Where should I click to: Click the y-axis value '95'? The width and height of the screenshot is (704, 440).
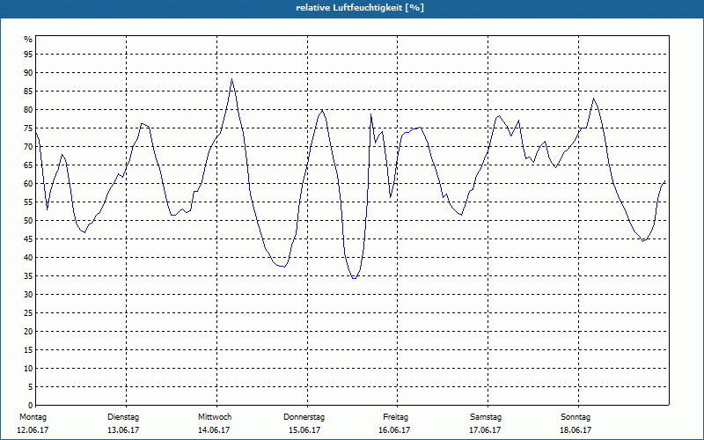(x=28, y=55)
